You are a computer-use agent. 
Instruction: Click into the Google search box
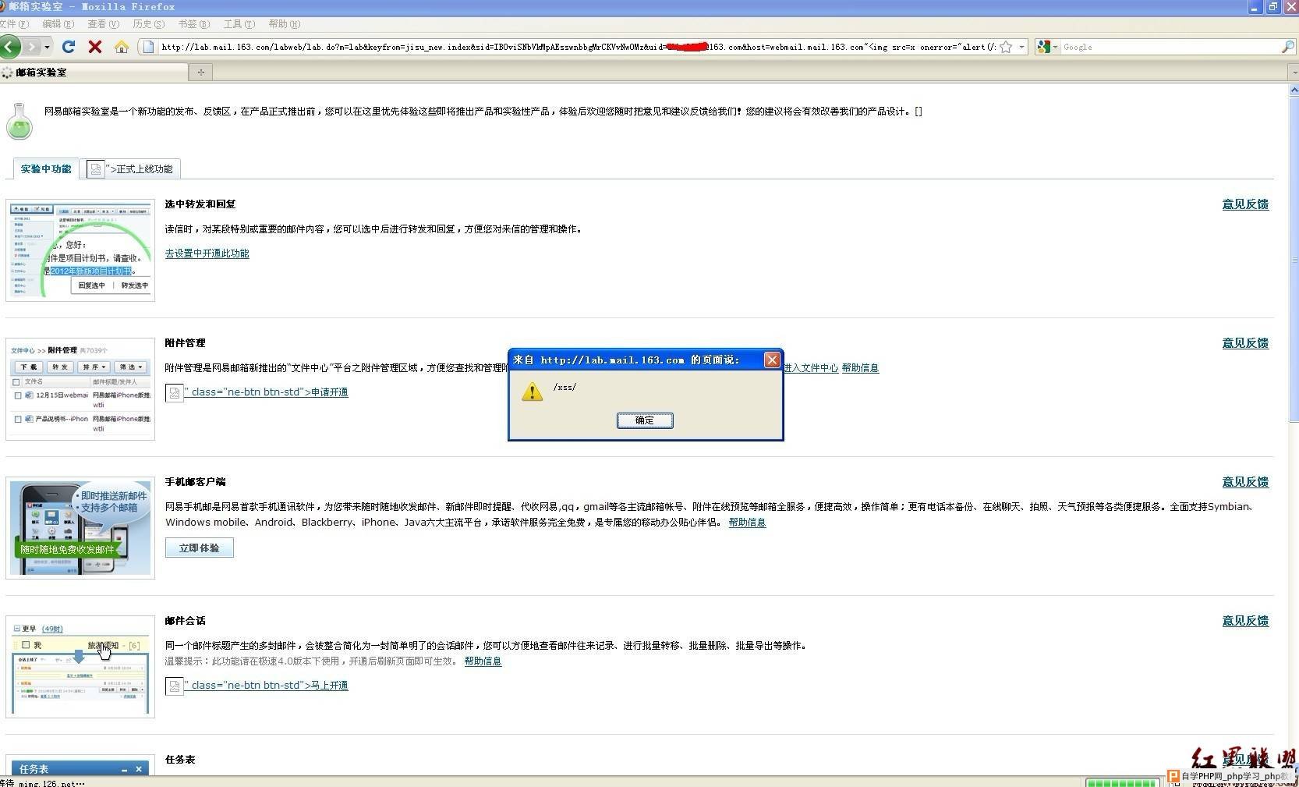click(x=1170, y=47)
